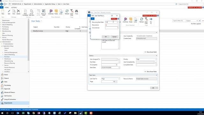
Task: Open Finance in navigation pane
Action: pyautogui.click(x=6, y=78)
